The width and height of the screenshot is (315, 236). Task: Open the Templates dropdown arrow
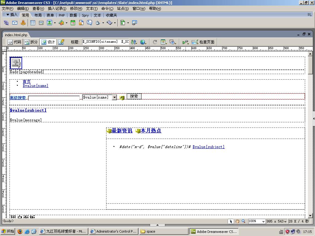tap(128, 23)
